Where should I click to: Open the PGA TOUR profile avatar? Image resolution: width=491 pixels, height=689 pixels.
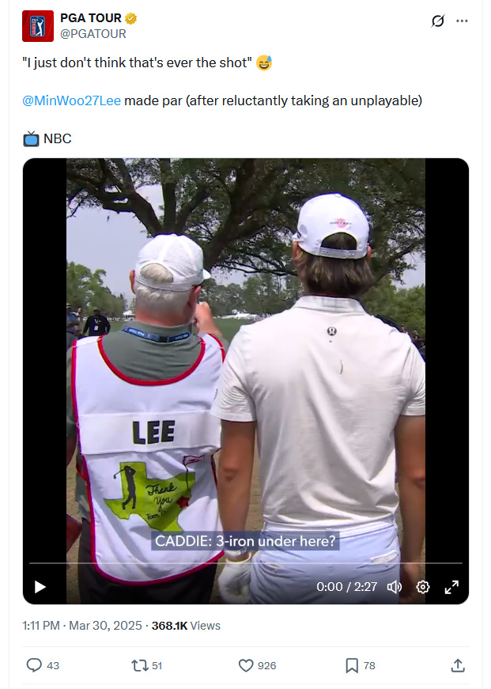(x=38, y=26)
